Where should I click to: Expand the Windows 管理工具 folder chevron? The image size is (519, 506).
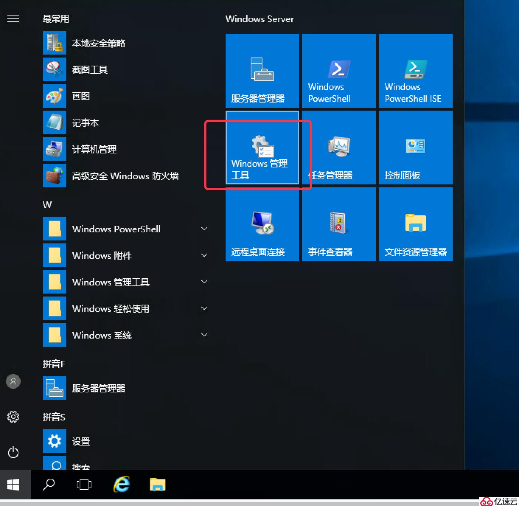(x=204, y=282)
